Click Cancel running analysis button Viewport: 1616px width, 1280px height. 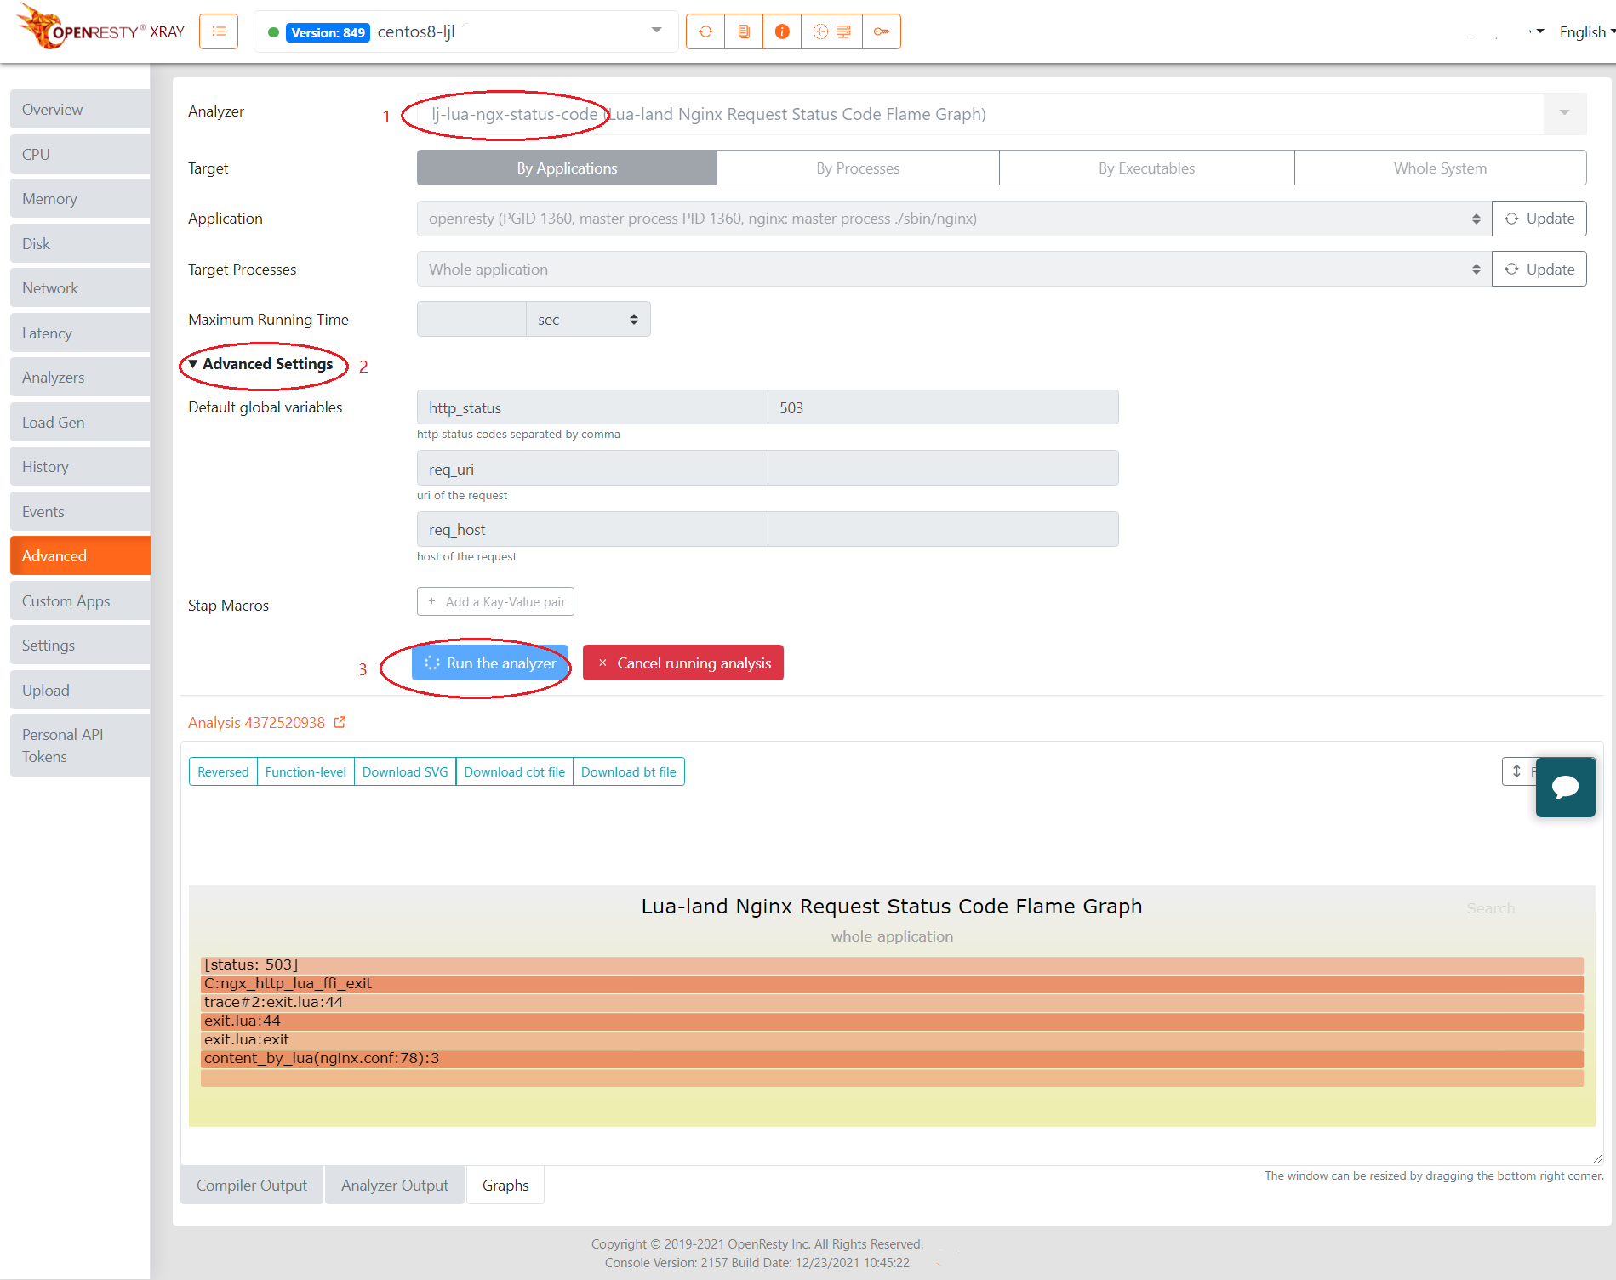pos(683,663)
